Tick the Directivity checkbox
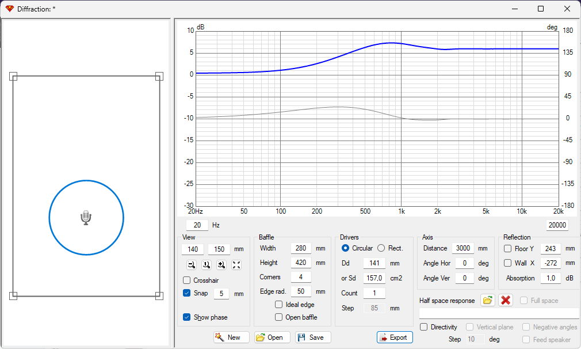This screenshot has height=349, width=581. 424,327
